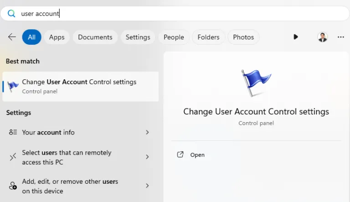Click Open in the preview pane
The image size is (350, 202).
click(x=197, y=155)
